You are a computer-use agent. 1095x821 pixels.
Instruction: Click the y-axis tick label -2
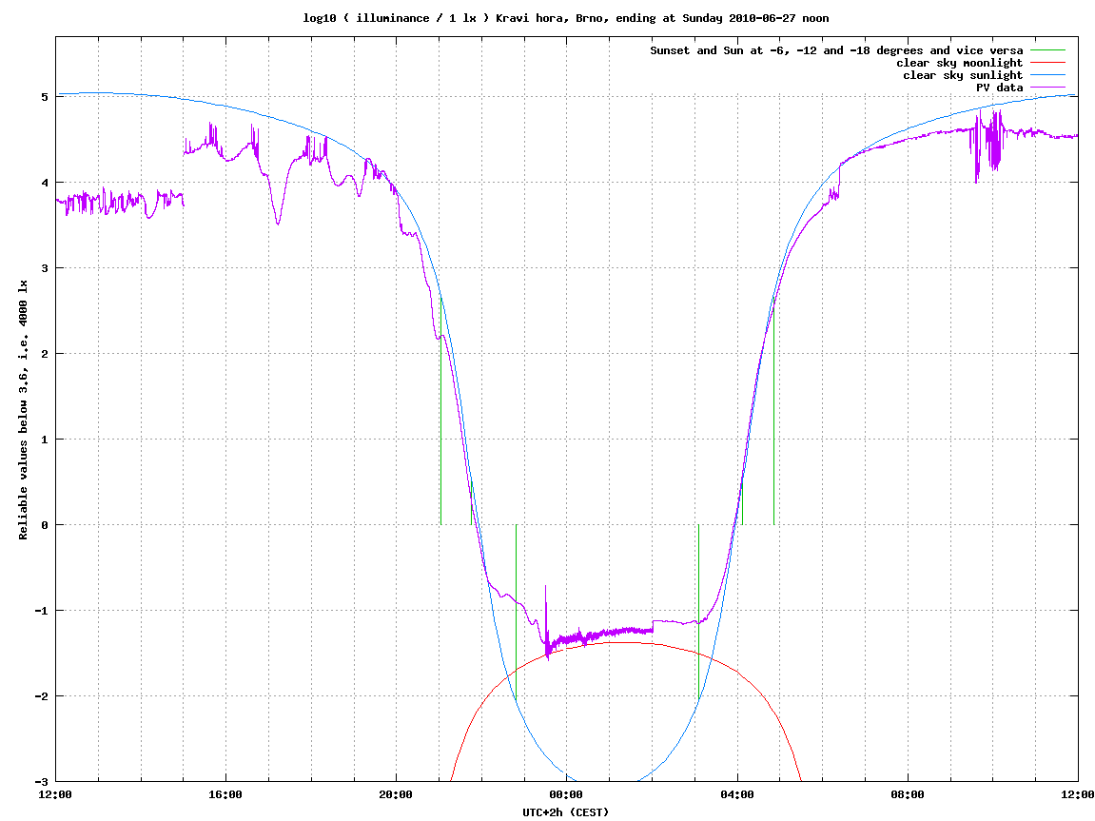(x=42, y=696)
